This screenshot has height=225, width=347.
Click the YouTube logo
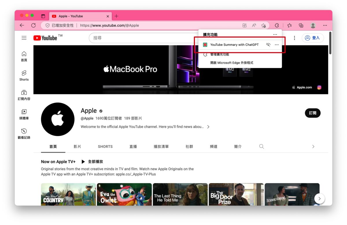(45, 38)
